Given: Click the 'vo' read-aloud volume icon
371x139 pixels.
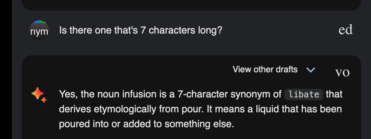Looking at the screenshot, I should point(342,72).
